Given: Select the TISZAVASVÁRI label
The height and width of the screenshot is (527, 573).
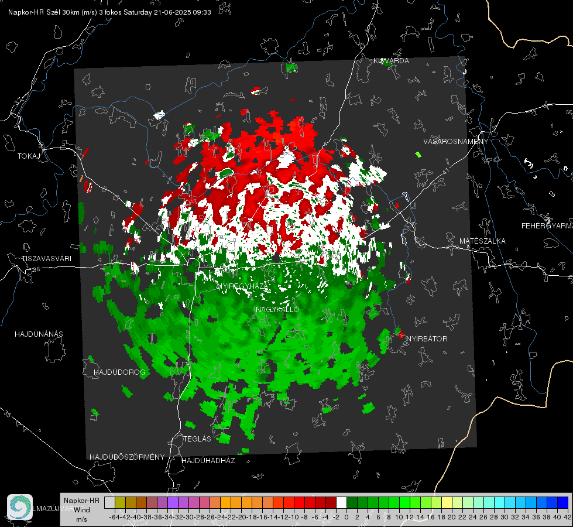Looking at the screenshot, I should click(46, 259).
